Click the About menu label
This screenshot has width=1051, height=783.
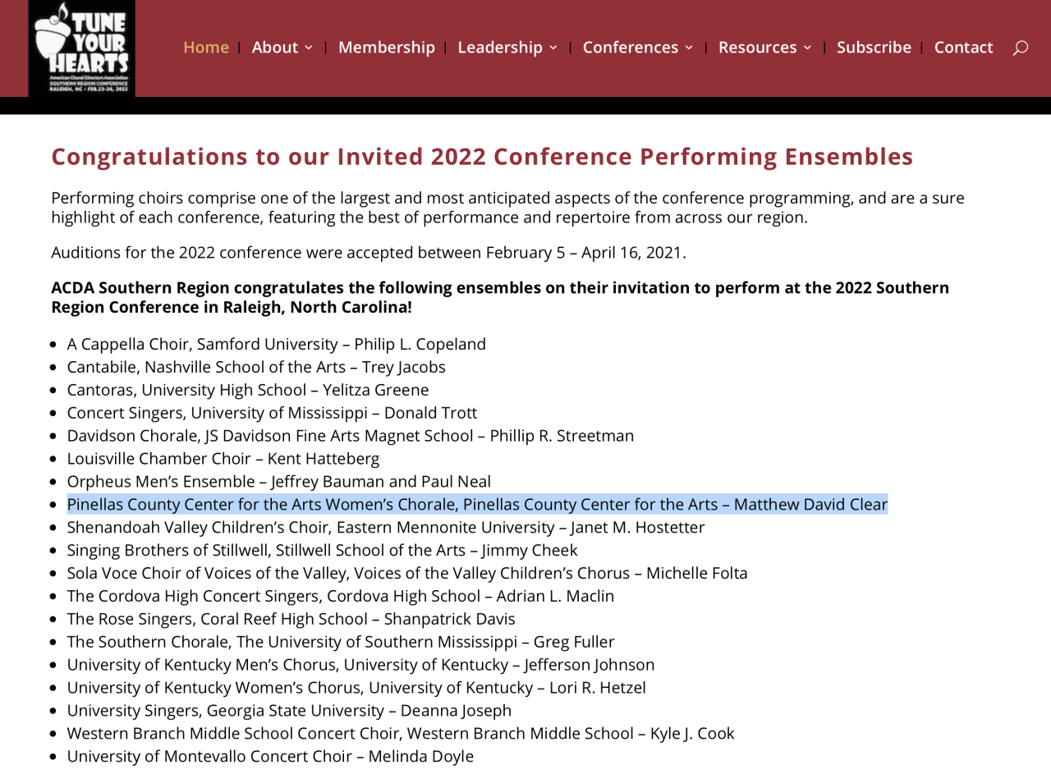(x=275, y=48)
